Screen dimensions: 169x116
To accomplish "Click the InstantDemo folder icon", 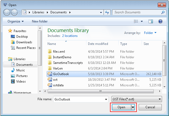I will (50, 57).
